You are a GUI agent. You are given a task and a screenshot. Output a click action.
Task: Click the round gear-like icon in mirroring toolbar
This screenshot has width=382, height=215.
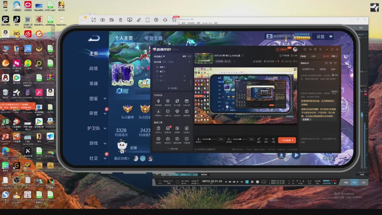coord(156,20)
